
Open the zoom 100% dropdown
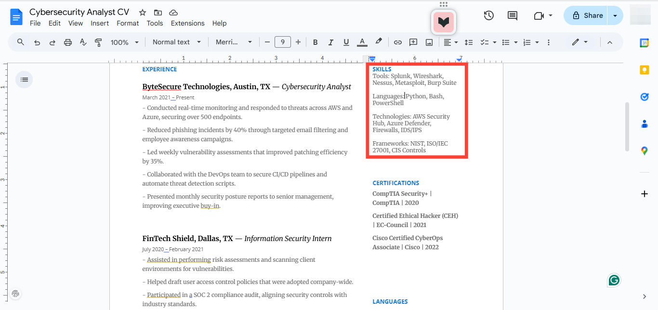point(125,42)
